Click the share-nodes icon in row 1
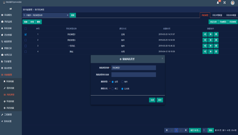This screenshot has height=135, width=238. coord(205,34)
